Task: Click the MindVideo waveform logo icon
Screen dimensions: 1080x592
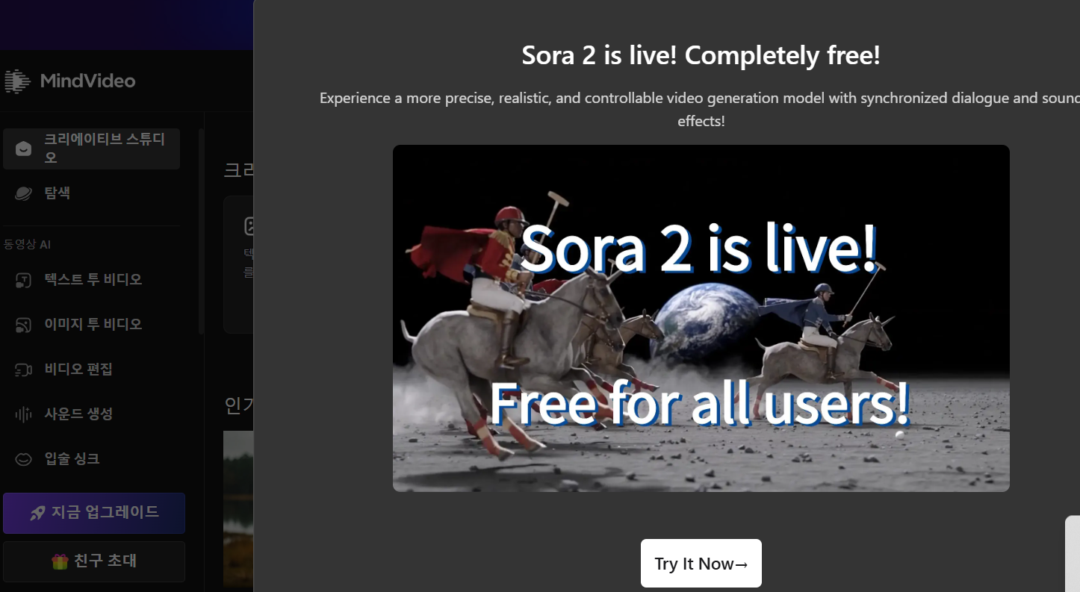Action: pos(17,81)
